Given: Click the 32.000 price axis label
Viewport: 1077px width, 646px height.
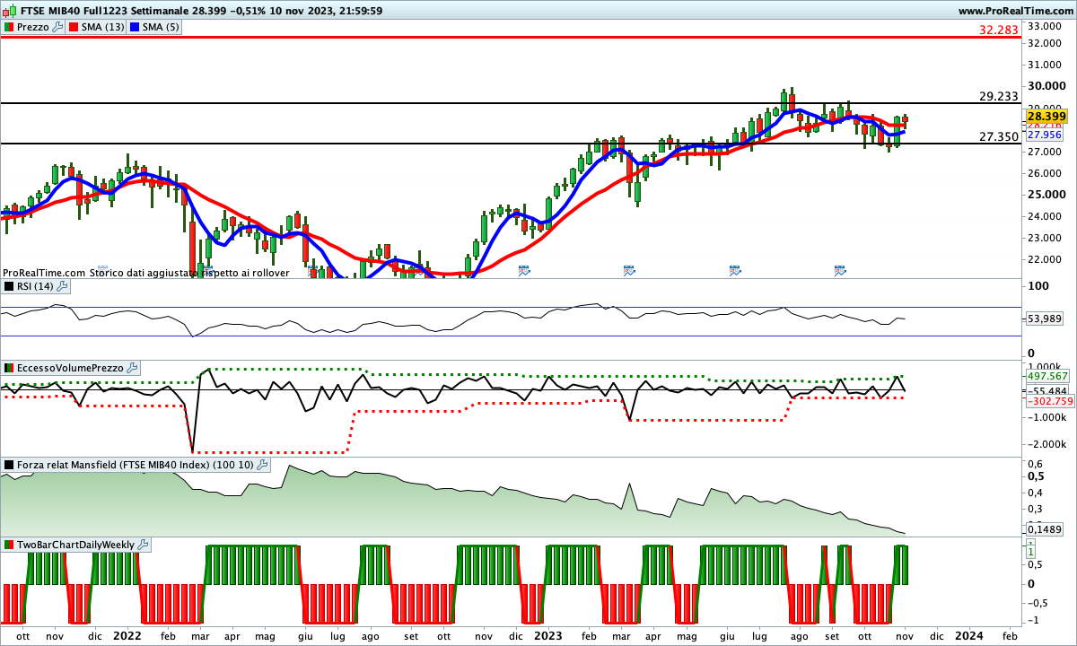Looking at the screenshot, I should 1046,43.
